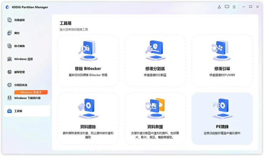Open the 修復引導 tool title
Image resolution: width=264 pixels, height=156 pixels.
222,69
